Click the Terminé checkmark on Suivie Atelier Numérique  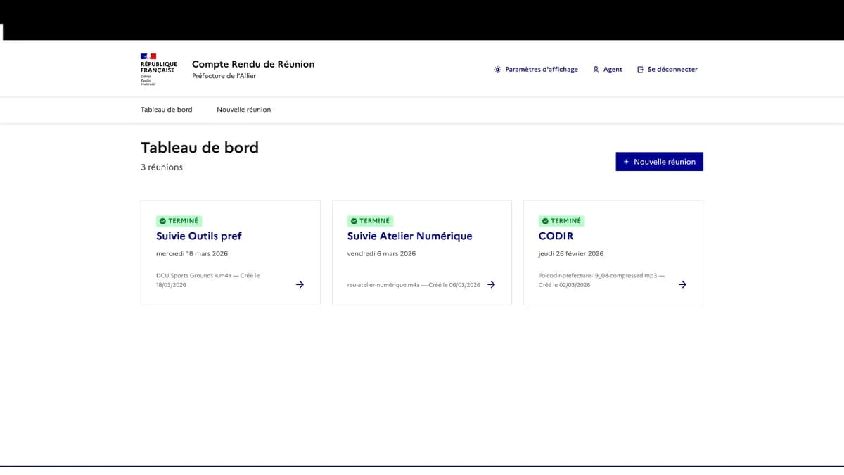pos(354,221)
